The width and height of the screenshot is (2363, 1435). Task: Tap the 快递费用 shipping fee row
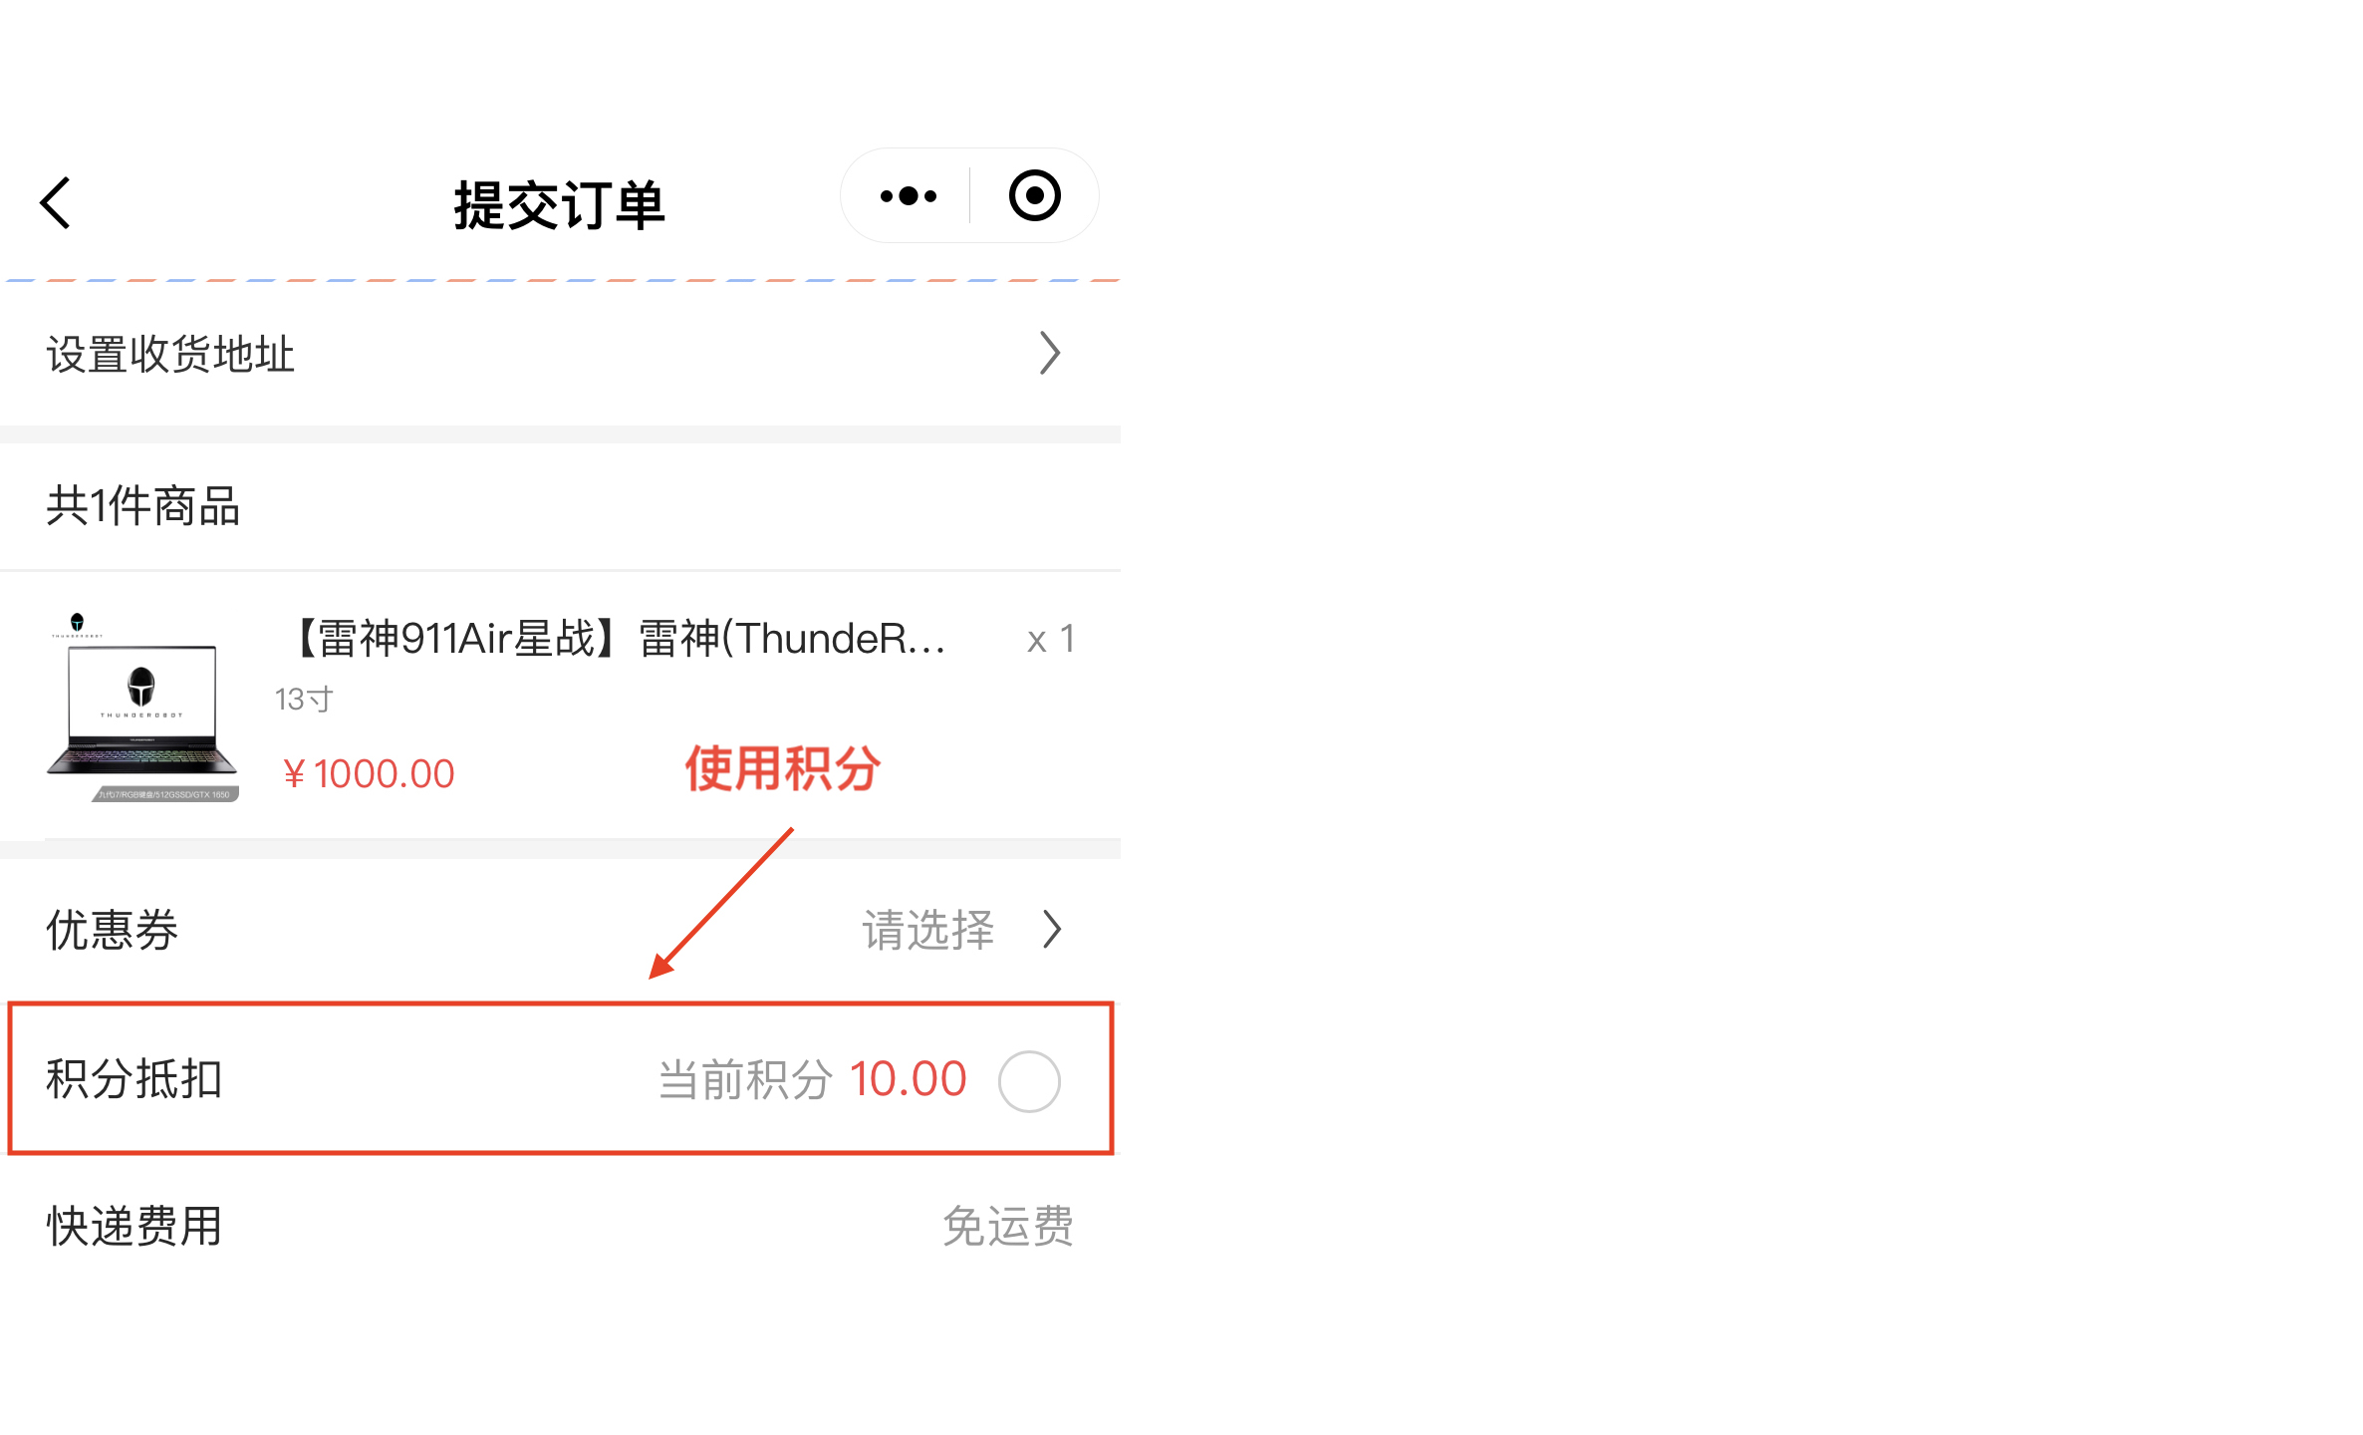pos(134,1226)
